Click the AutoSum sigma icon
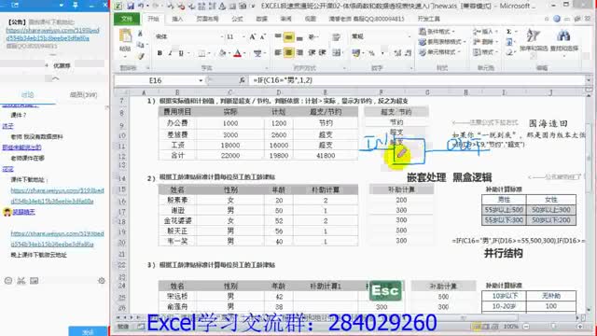The image size is (597, 336). coord(509,32)
